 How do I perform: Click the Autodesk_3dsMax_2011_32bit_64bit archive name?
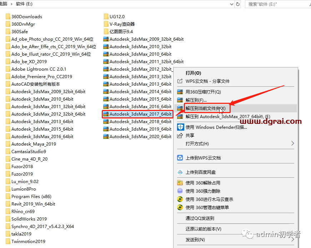coord(147,62)
